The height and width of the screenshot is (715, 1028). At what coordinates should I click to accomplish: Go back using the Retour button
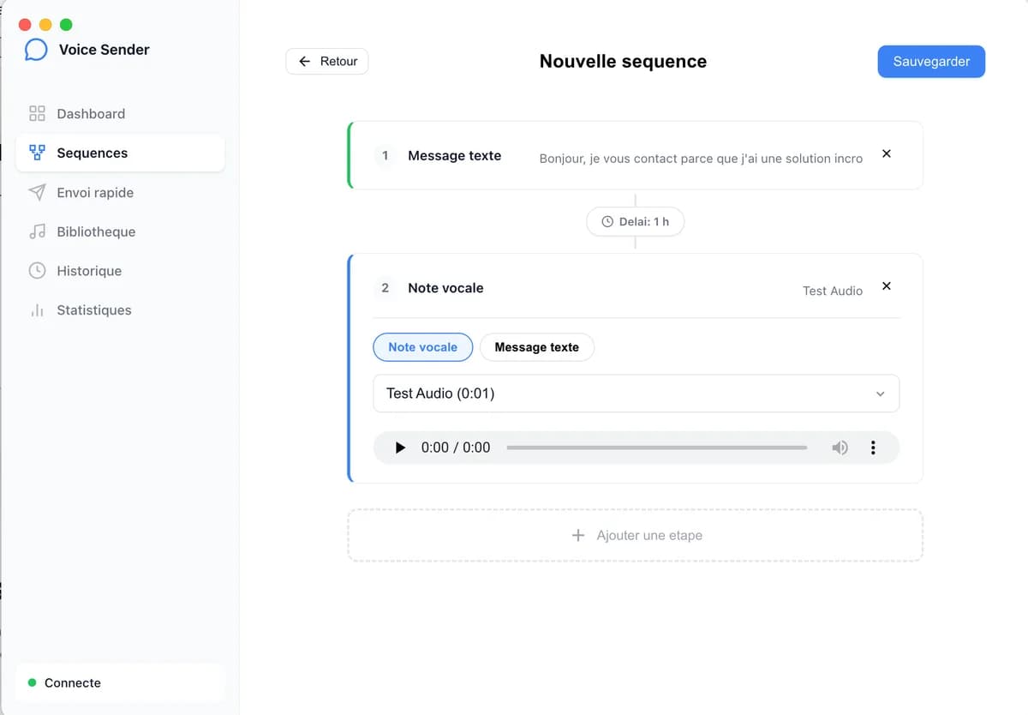(326, 61)
